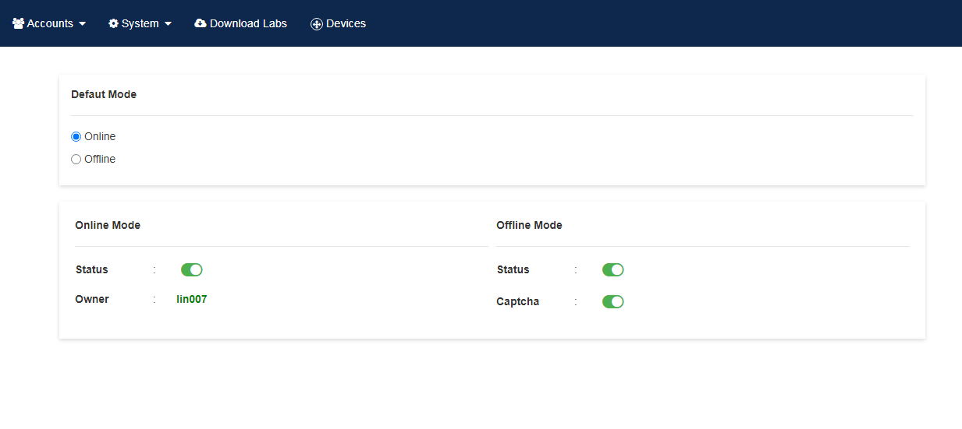
Task: Select the Offline default mode radio
Action: [x=76, y=159]
